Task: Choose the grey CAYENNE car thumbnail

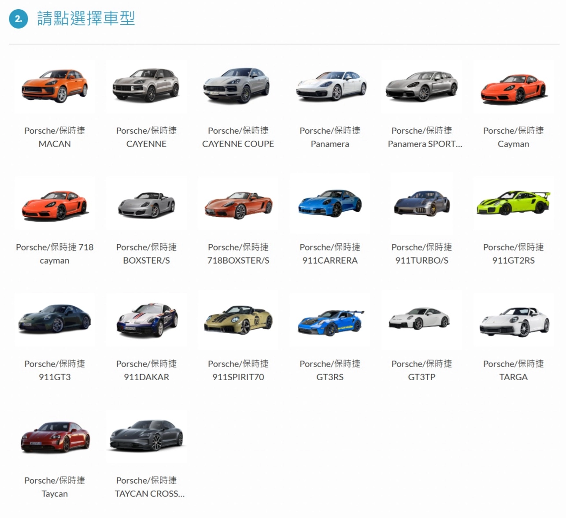Action: click(146, 87)
